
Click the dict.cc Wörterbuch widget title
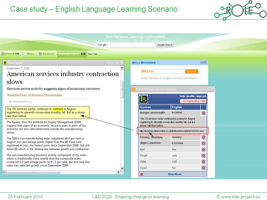pos(144,62)
